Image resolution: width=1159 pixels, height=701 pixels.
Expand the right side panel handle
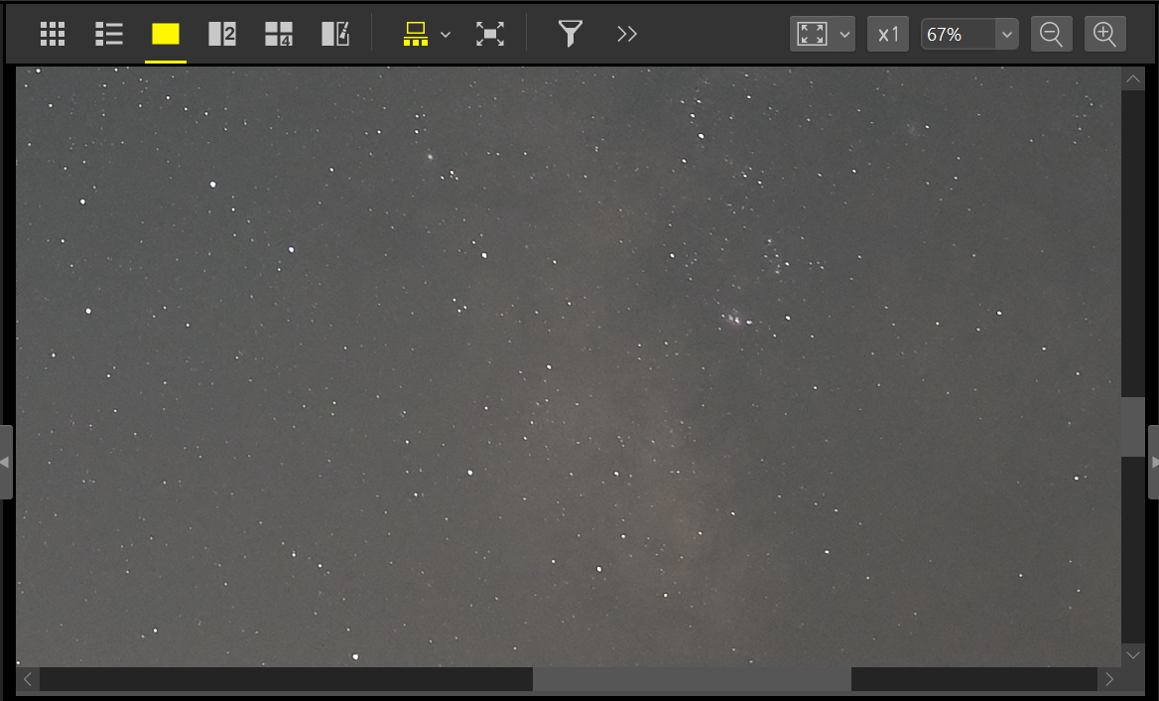(x=1153, y=462)
